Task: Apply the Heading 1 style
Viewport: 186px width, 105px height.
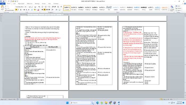Action: point(81,8)
